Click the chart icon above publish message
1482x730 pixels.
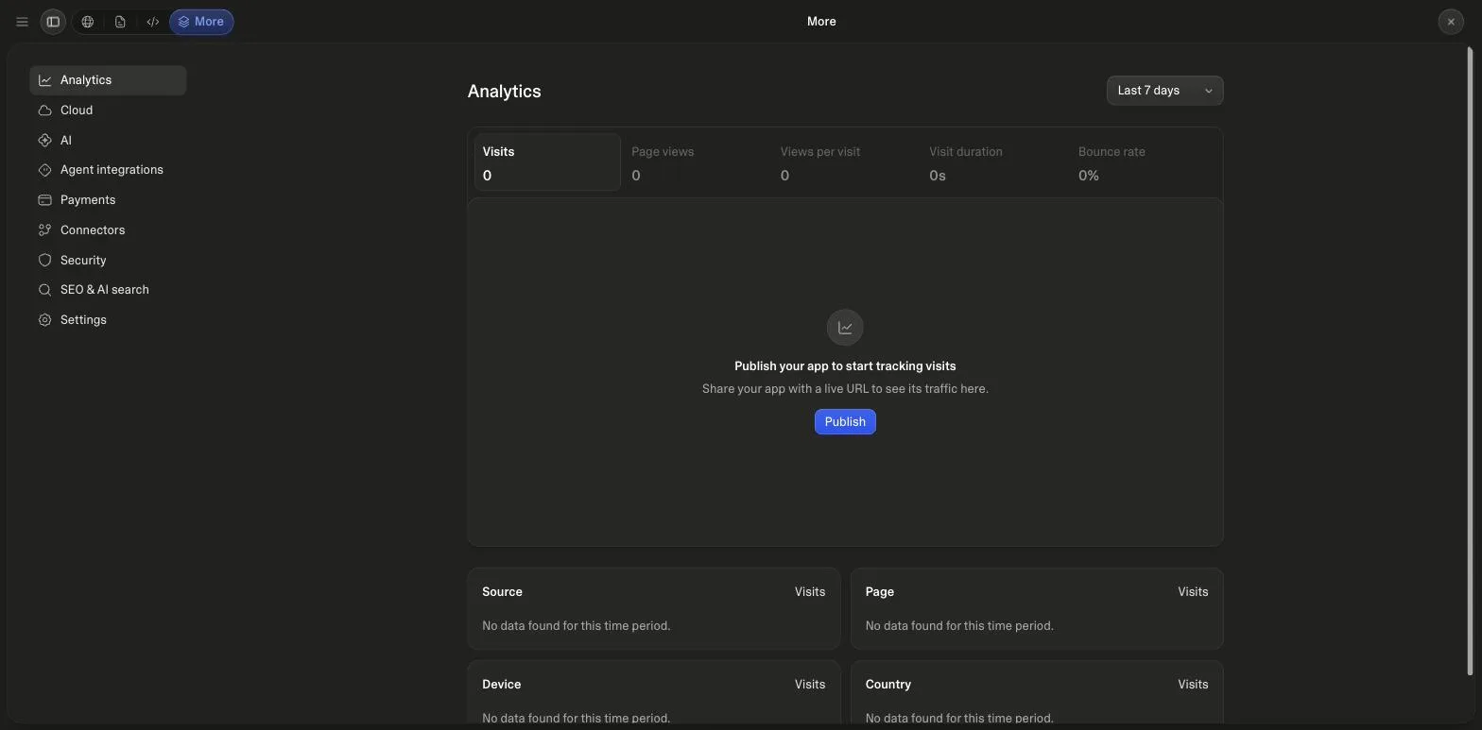pos(845,328)
